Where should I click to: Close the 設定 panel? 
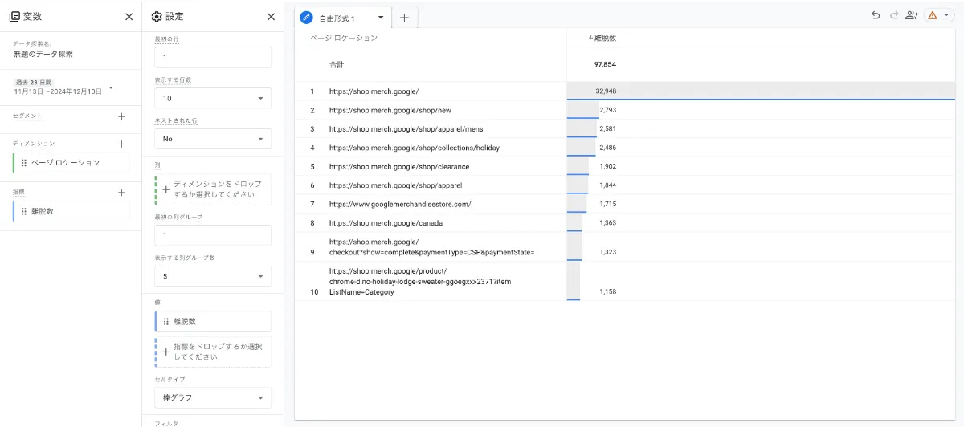272,16
